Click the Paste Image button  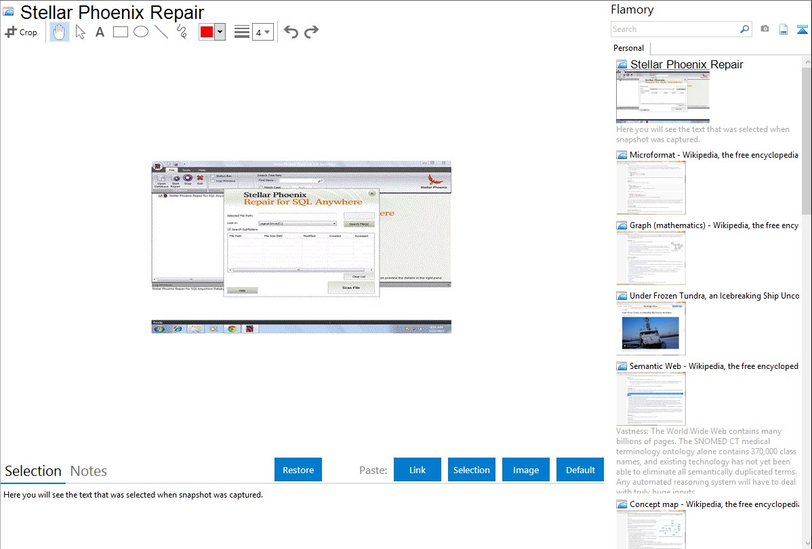click(526, 470)
